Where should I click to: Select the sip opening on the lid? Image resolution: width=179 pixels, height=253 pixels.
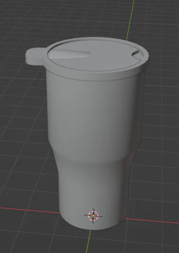point(137,54)
